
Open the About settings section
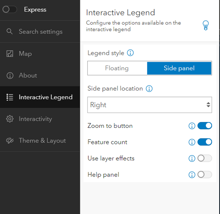[40, 75]
